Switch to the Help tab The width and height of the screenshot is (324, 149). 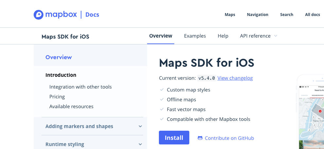pyautogui.click(x=223, y=36)
